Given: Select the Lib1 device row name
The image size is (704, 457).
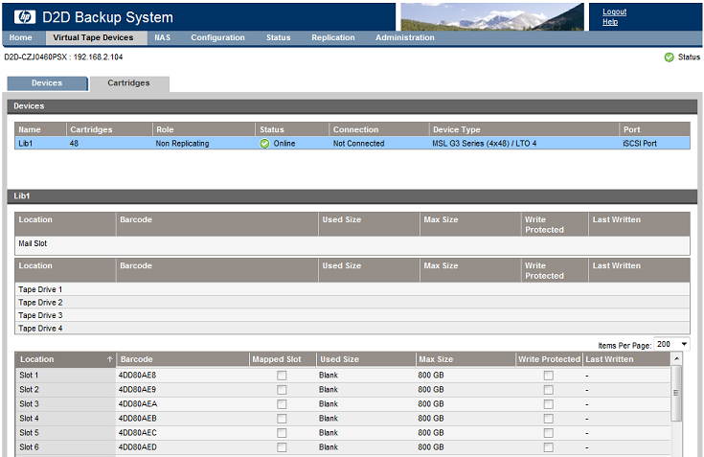Looking at the screenshot, I should pos(25,143).
